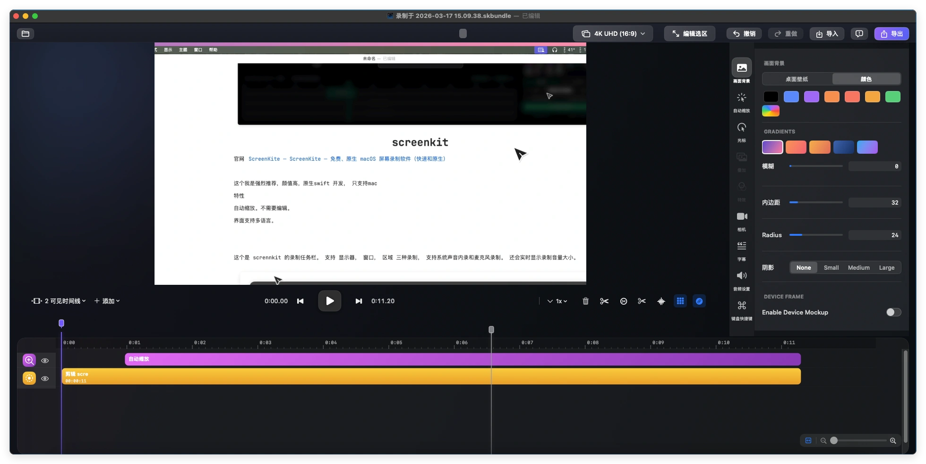The width and height of the screenshot is (926, 464).
Task: Open the 字幕 subtitles panel
Action: 741,250
